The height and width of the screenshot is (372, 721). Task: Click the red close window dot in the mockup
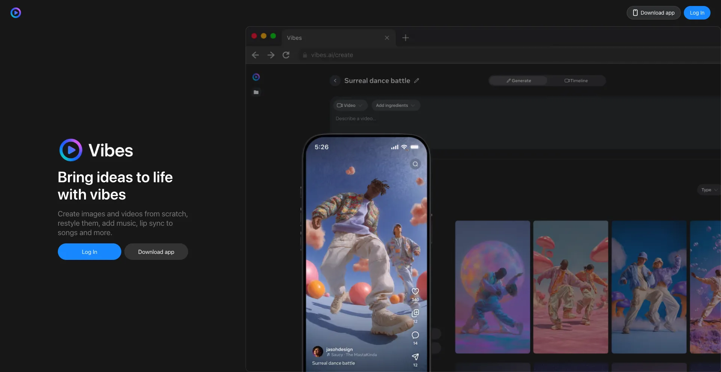(254, 36)
